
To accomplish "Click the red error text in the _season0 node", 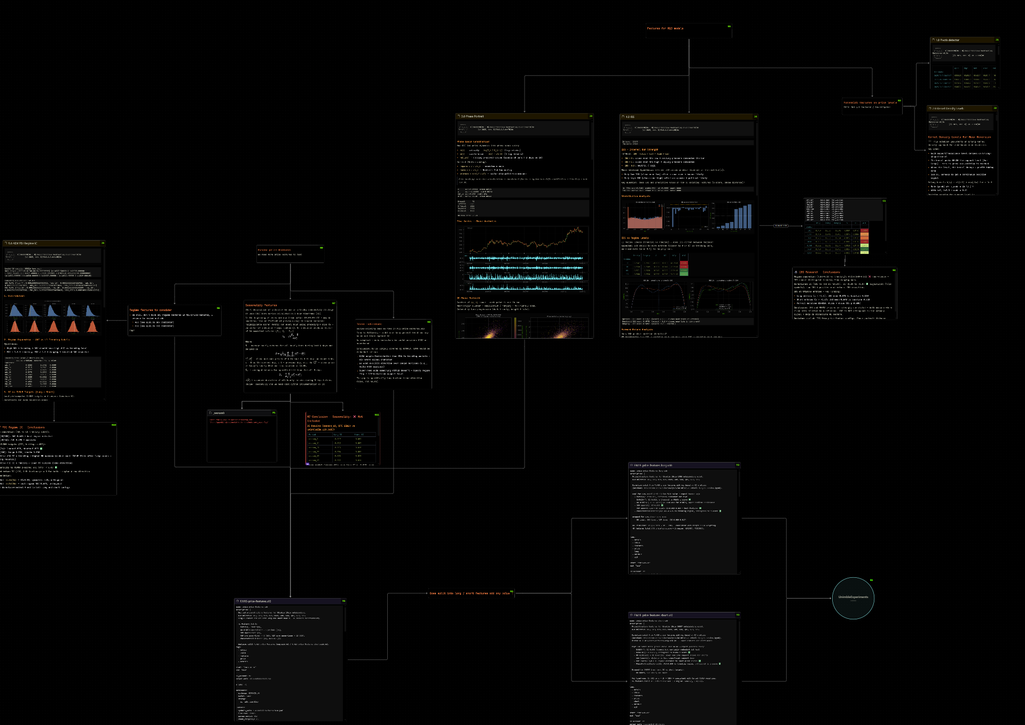I will click(x=239, y=421).
